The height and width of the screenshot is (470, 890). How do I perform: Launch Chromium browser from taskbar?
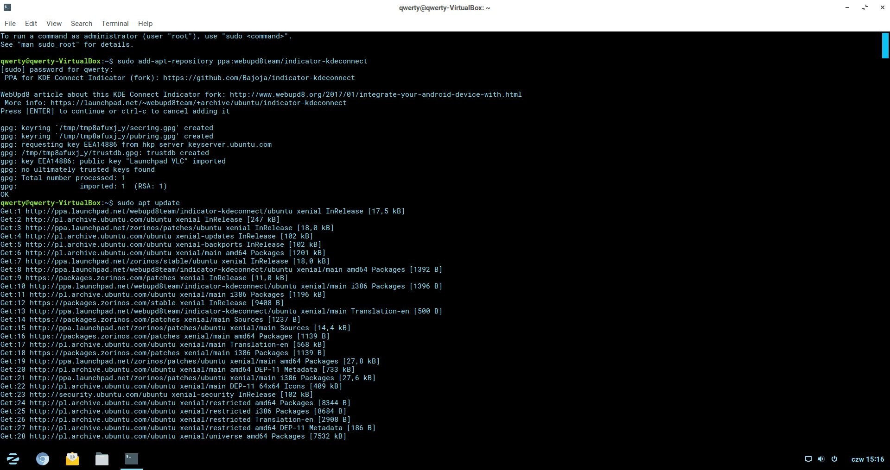pos(43,459)
